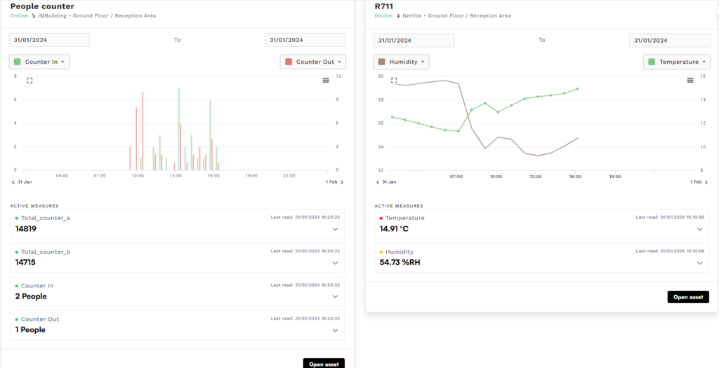The image size is (719, 368).
Task: Open the Humidity series dropdown
Action: tap(401, 62)
